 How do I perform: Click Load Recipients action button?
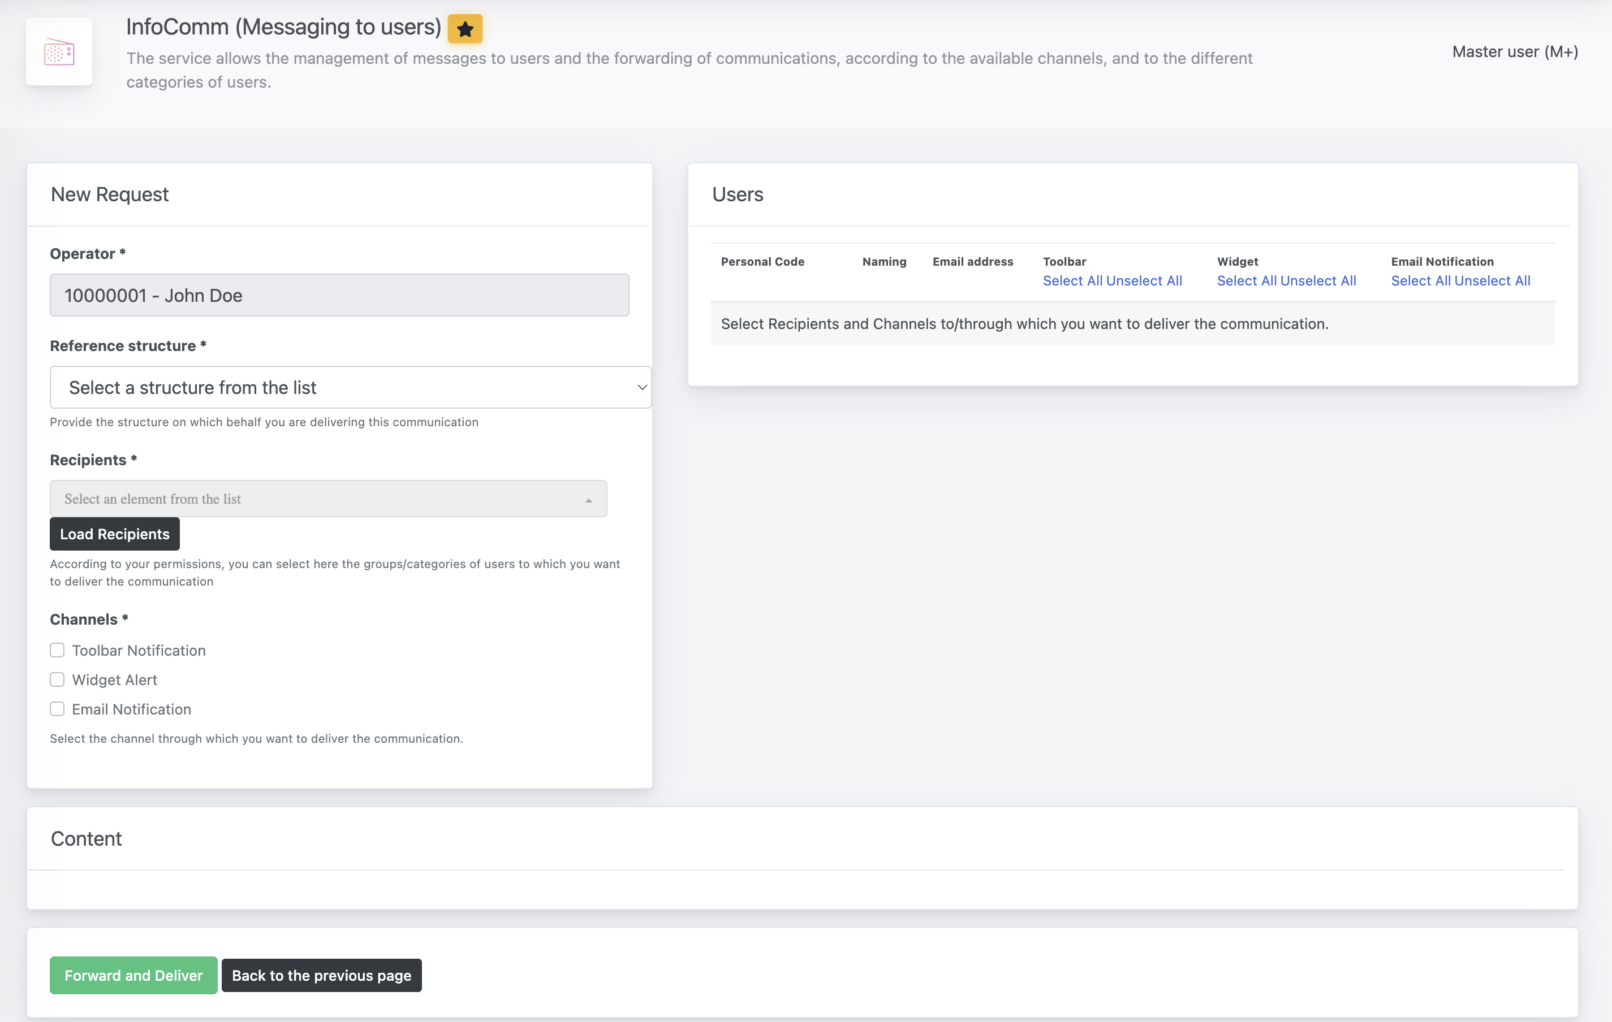(114, 533)
